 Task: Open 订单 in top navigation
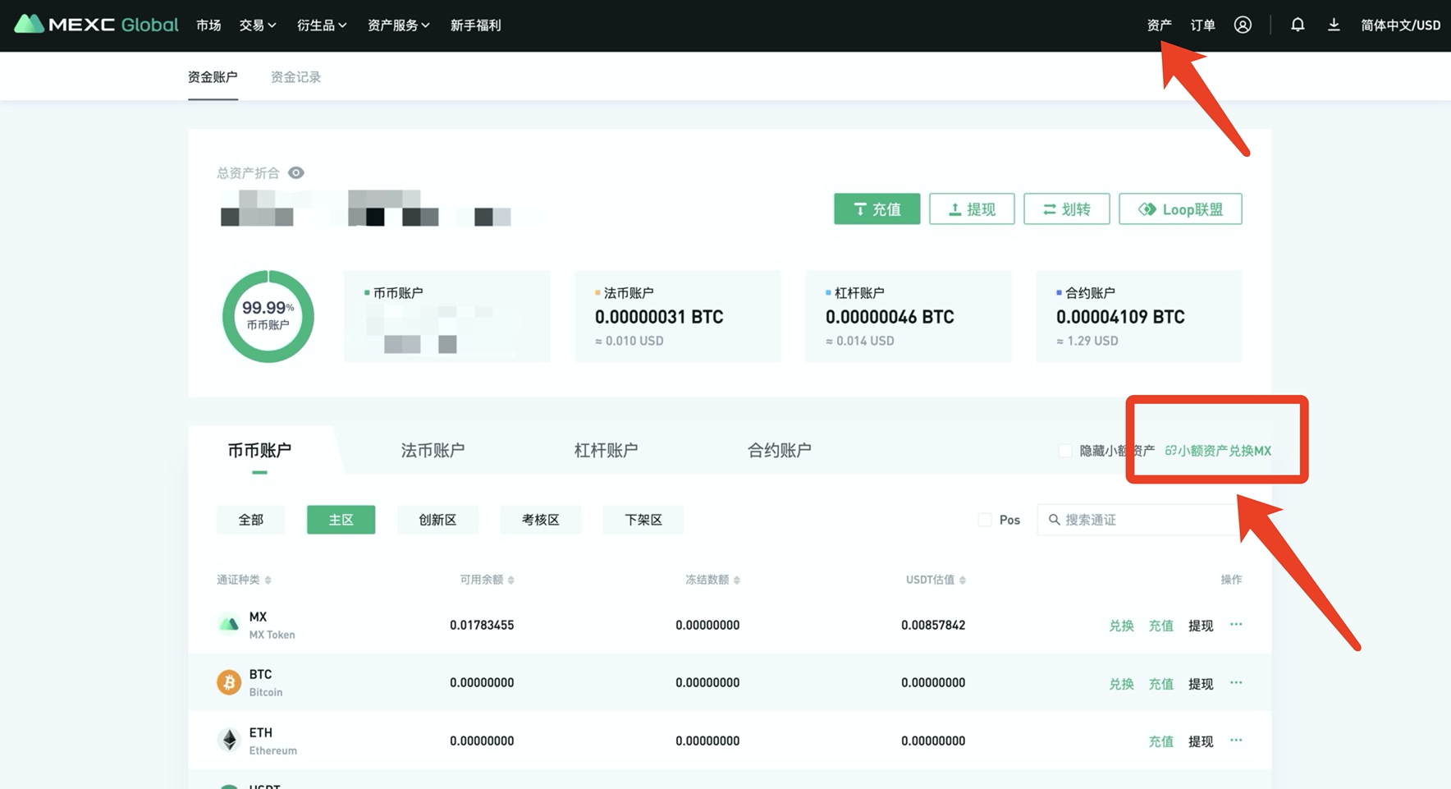click(x=1202, y=25)
